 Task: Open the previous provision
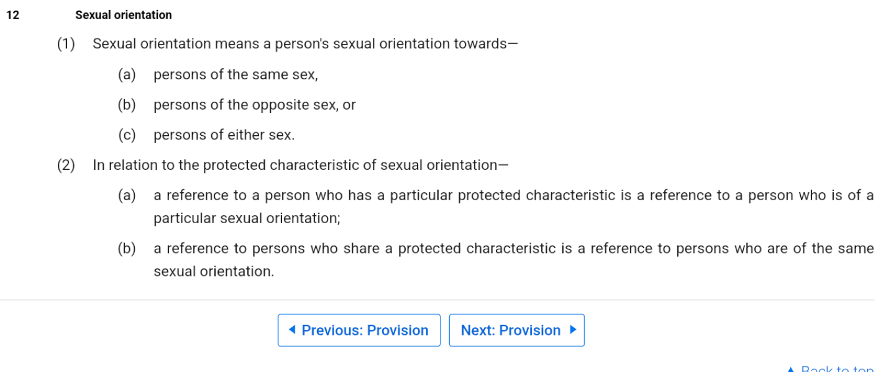(359, 330)
